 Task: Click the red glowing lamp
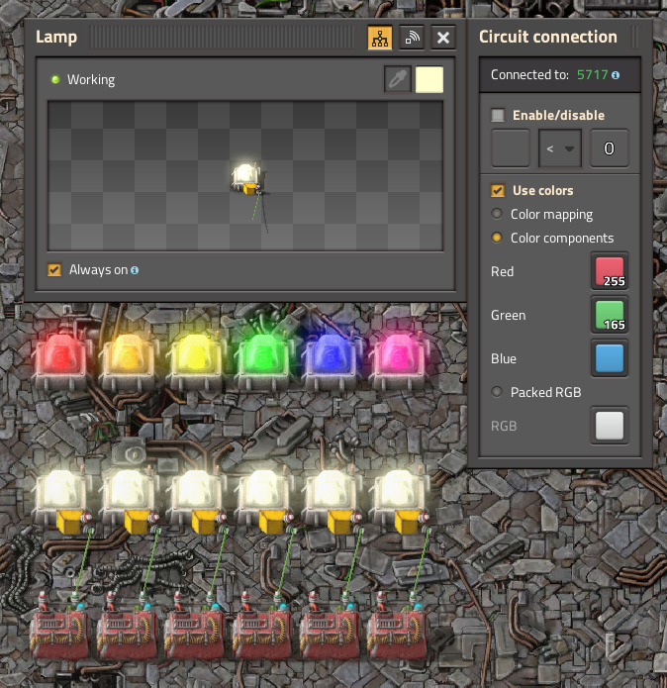(x=61, y=359)
